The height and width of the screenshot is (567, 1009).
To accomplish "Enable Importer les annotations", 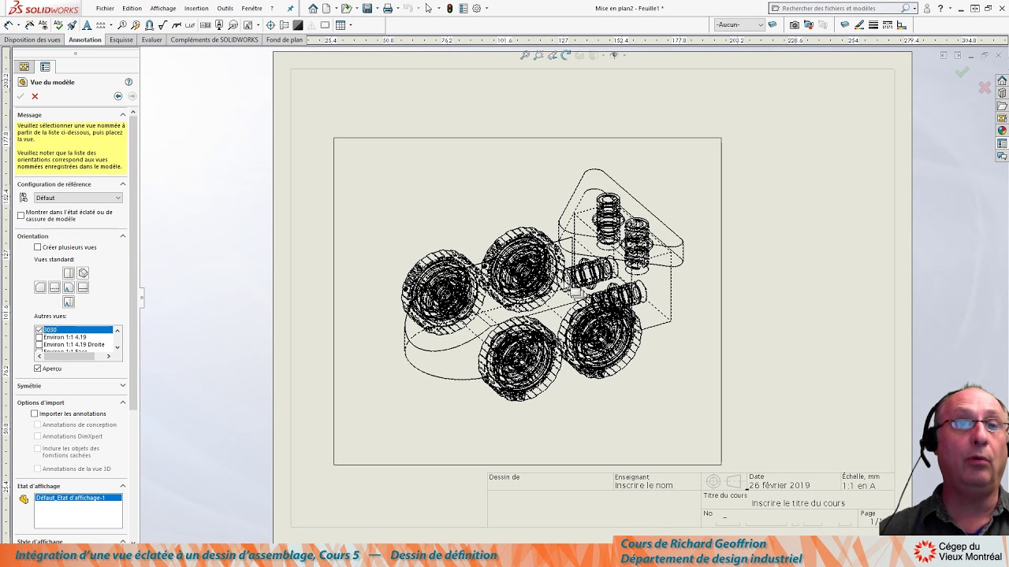I will 34,413.
